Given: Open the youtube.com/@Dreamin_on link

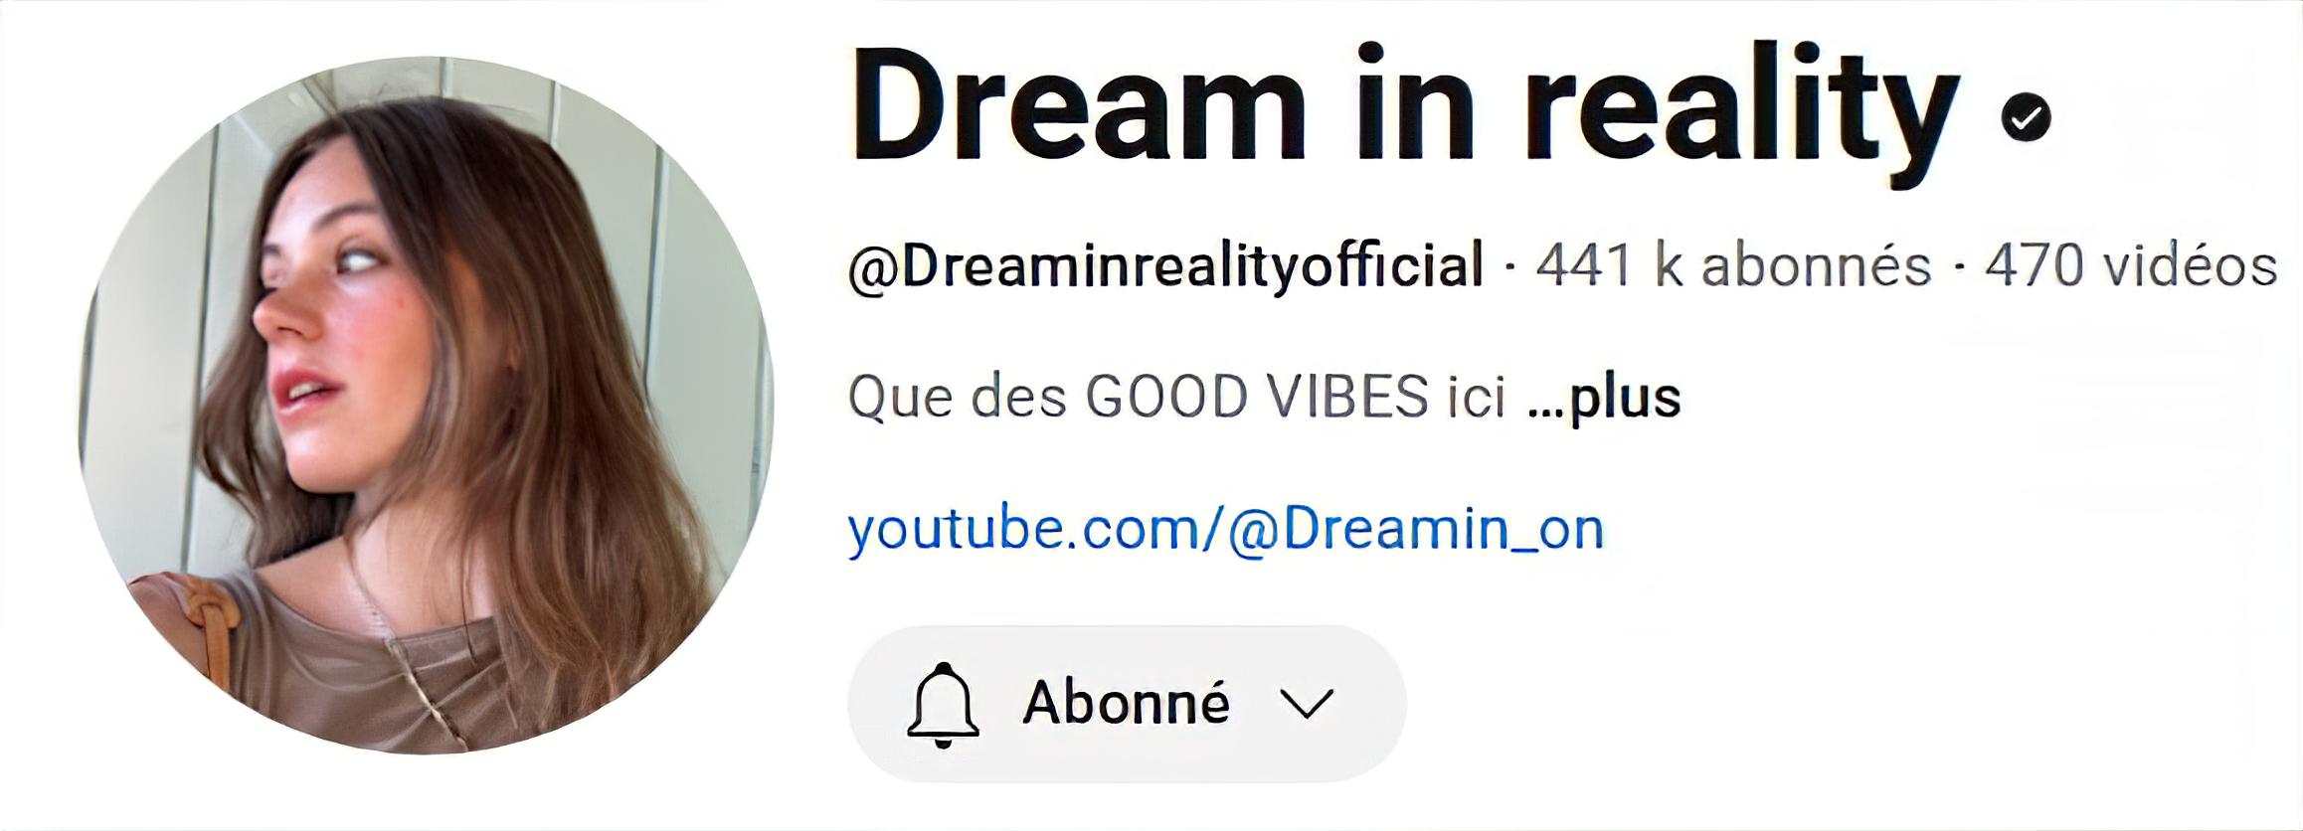Looking at the screenshot, I should [1225, 528].
